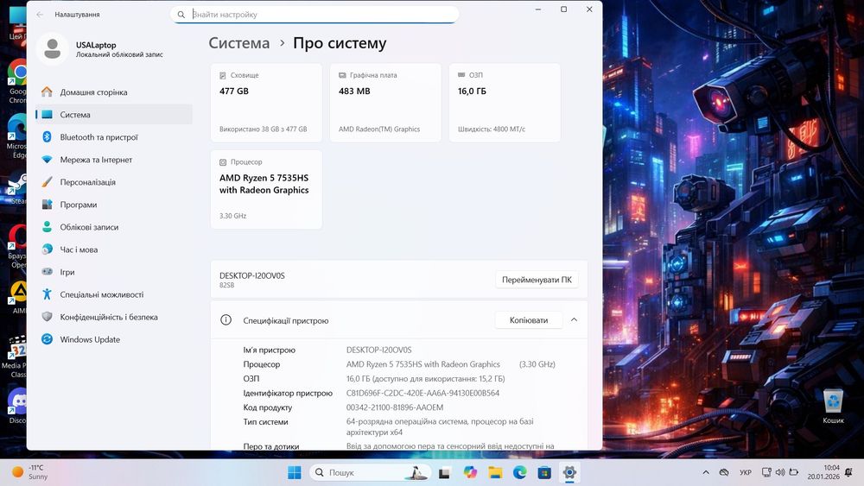Open the Кошик recycle bin on desktop
The width and height of the screenshot is (864, 486).
click(833, 406)
